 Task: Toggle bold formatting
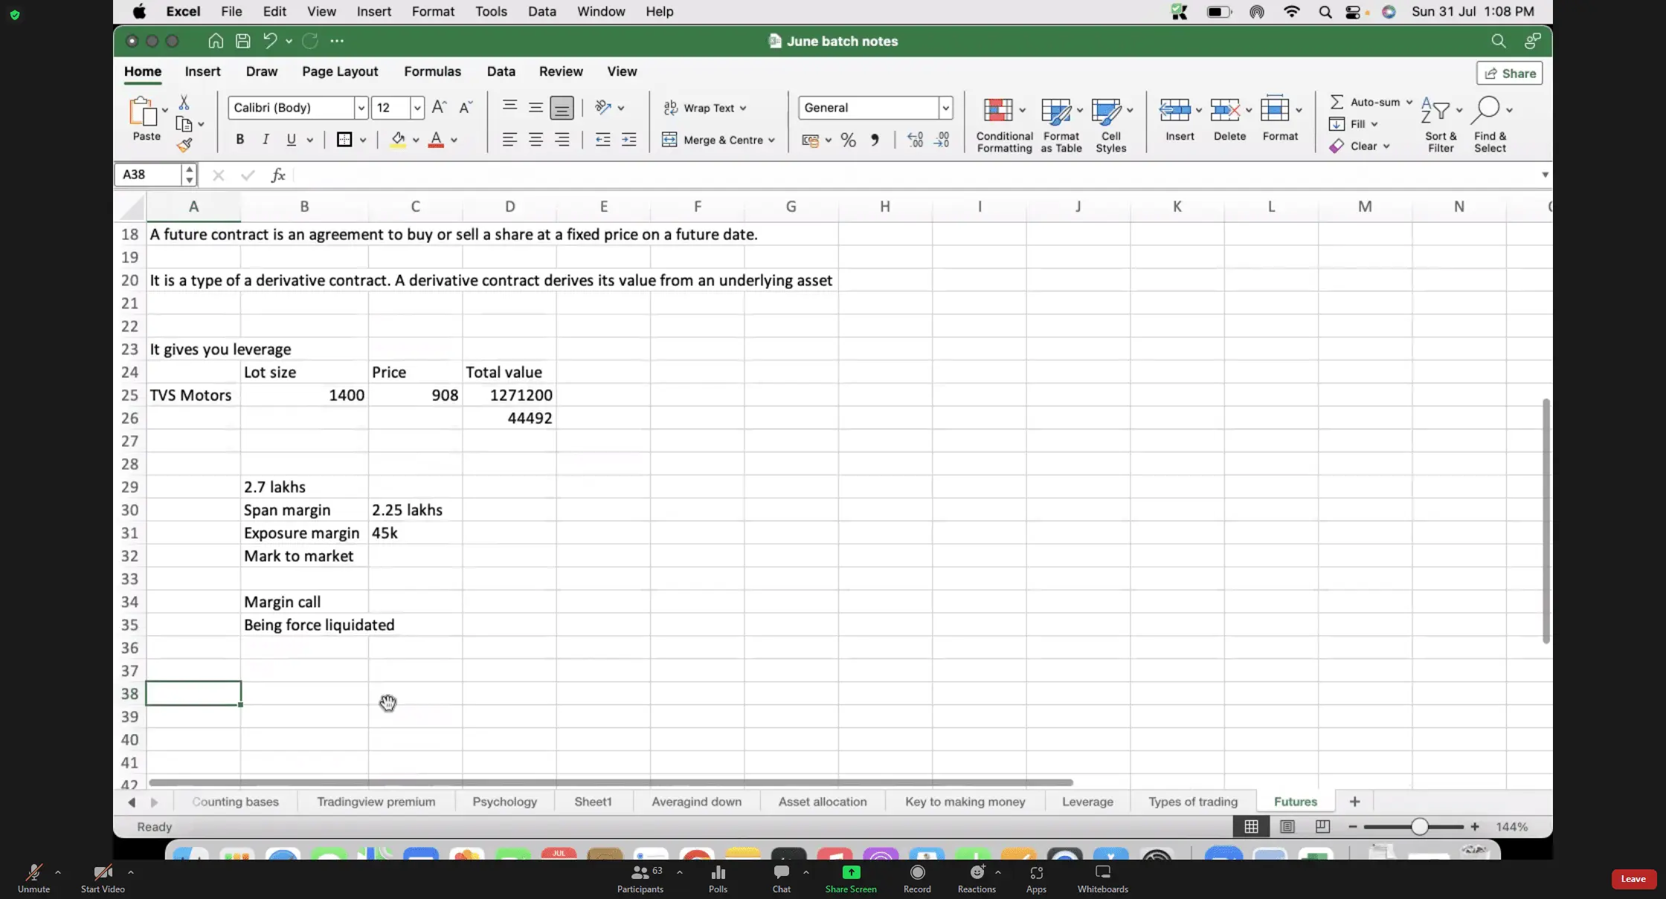(239, 140)
